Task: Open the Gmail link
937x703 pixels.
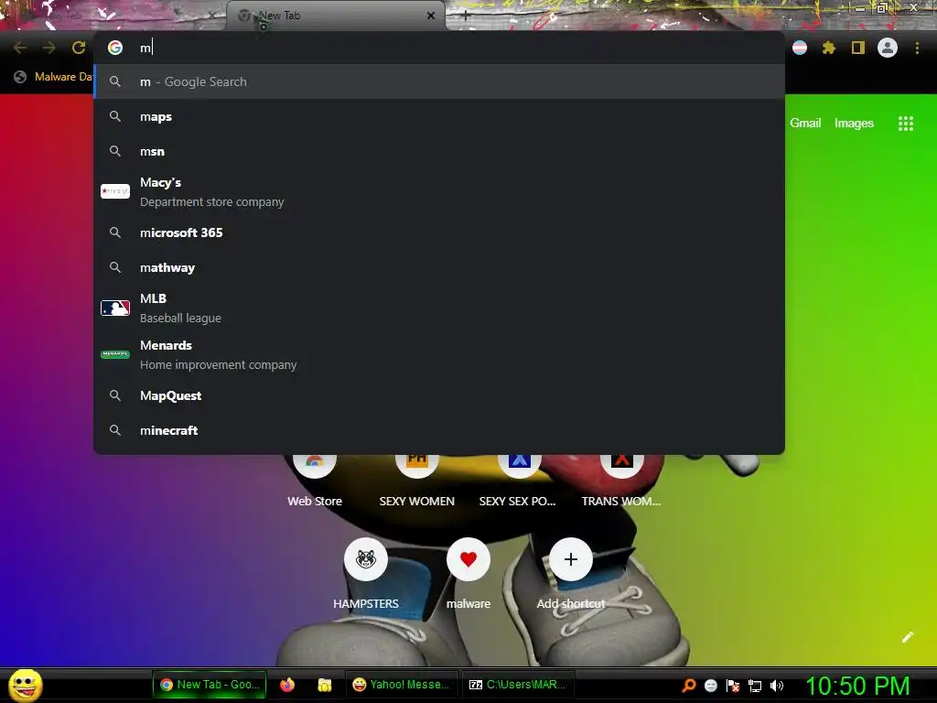Action: pos(805,124)
